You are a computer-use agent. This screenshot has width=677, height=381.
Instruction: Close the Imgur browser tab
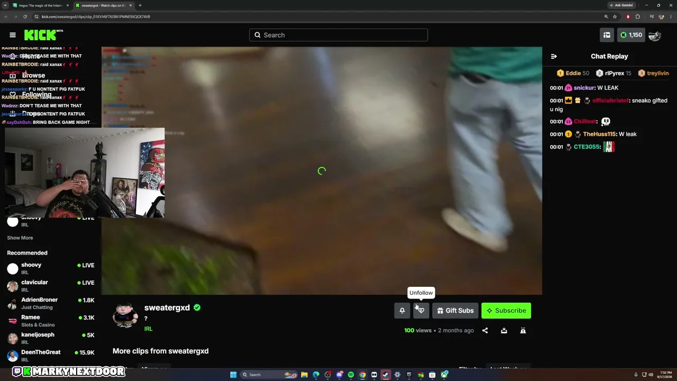point(68,5)
